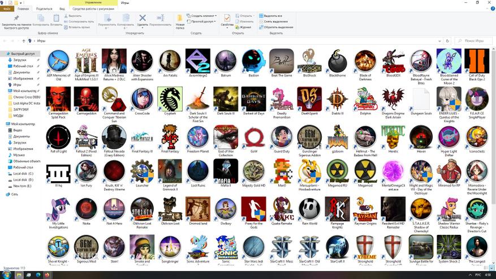Screen dimensions: 496x279
Task: Select the Majesty Gold HD icon
Action: (254, 171)
